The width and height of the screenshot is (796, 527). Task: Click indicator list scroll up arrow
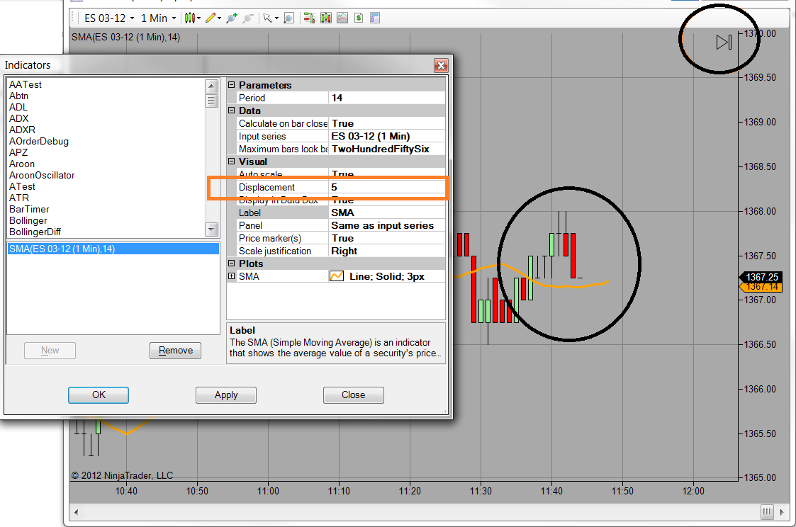pos(212,86)
